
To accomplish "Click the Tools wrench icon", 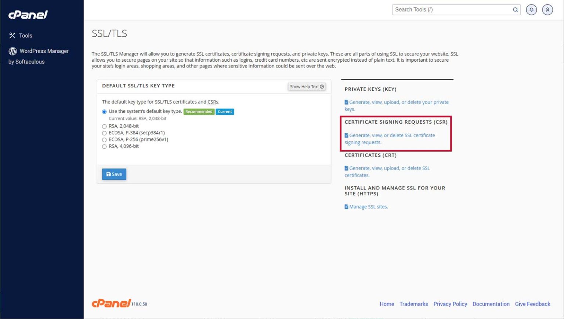I will 12,36.
